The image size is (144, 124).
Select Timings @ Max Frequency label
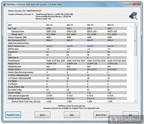pyautogui.click(x=19, y=99)
